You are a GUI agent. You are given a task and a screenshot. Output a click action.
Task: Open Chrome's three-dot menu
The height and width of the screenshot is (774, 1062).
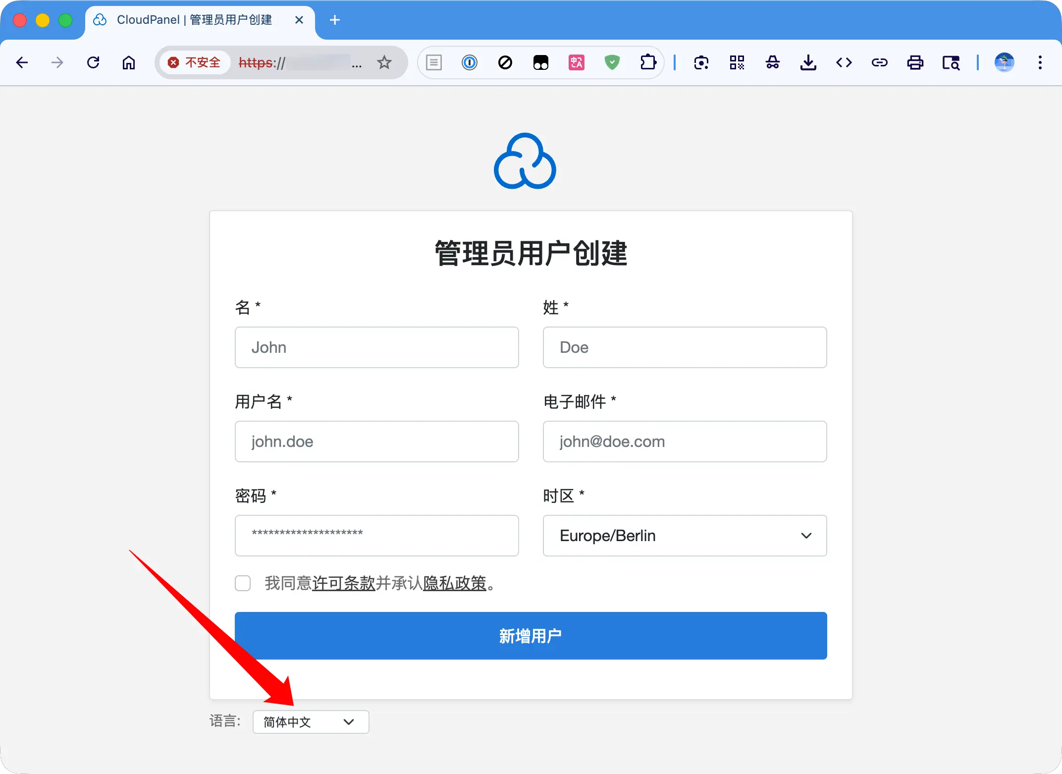click(1040, 62)
